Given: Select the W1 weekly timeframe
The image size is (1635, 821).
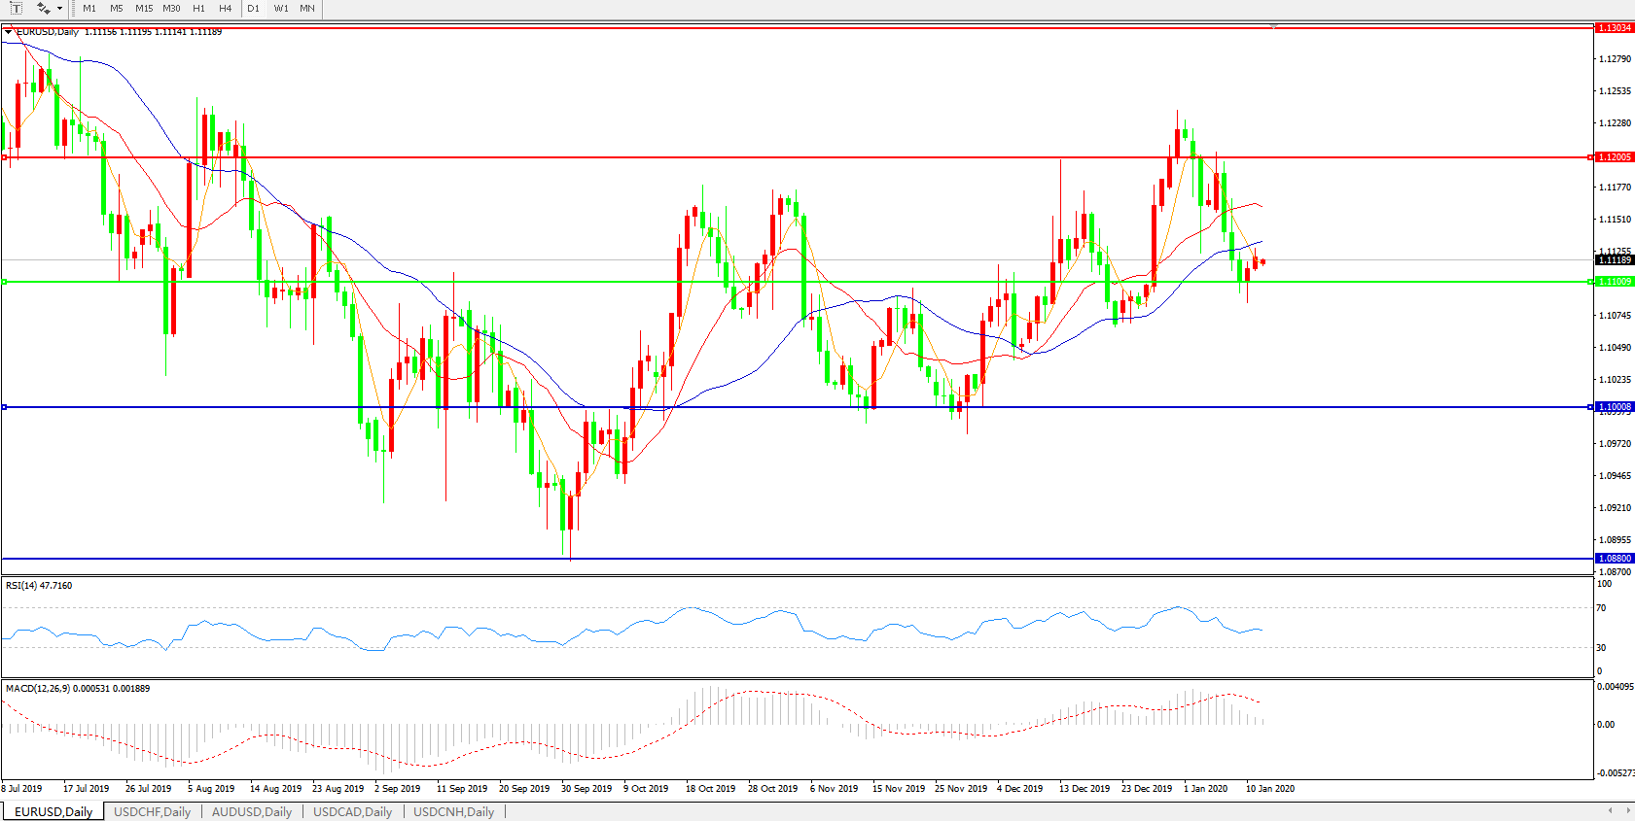Looking at the screenshot, I should (281, 8).
